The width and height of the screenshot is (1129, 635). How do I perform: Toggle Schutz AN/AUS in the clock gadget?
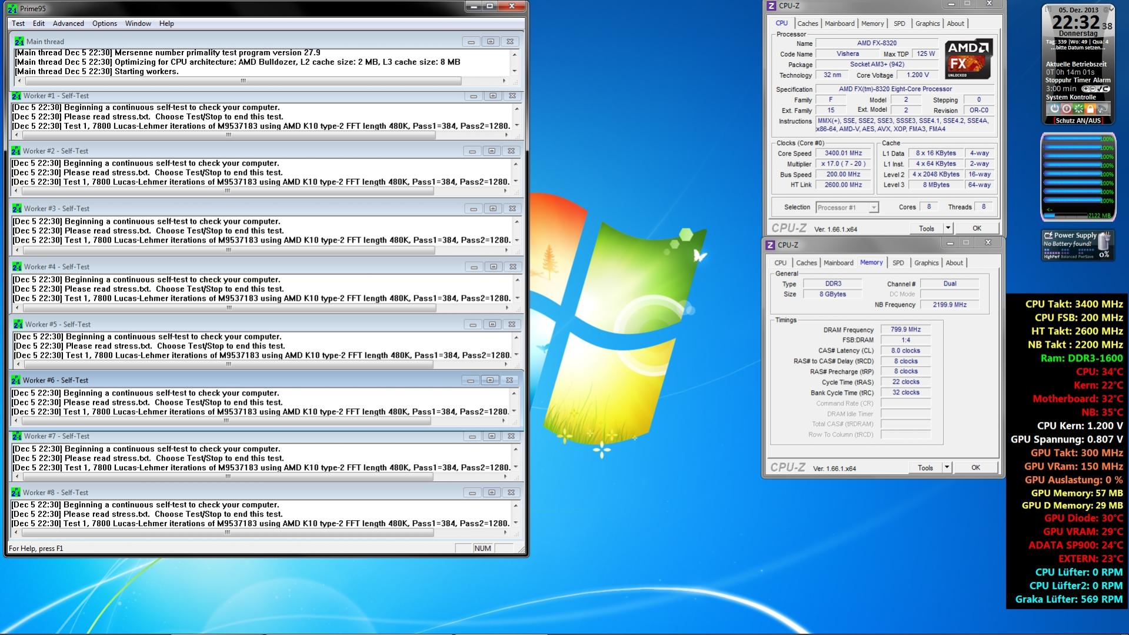click(x=1077, y=121)
